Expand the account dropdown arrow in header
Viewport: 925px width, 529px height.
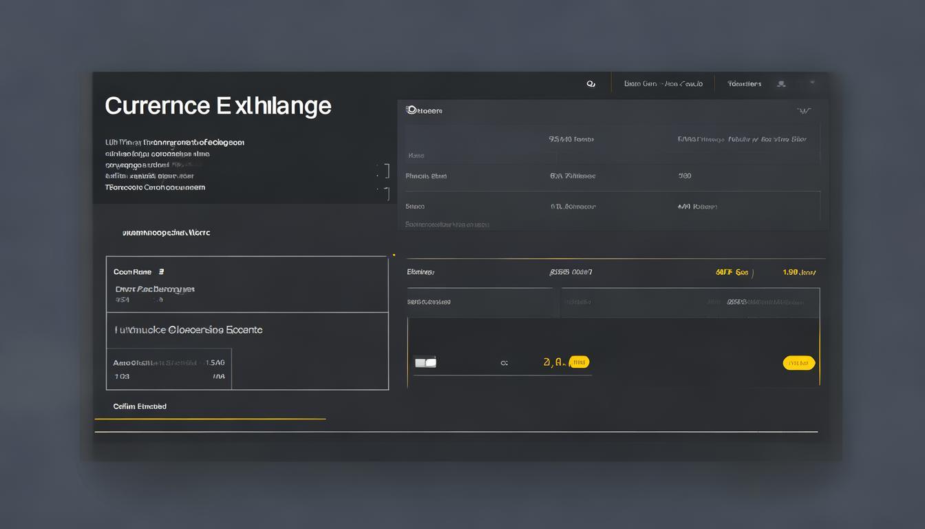point(812,83)
